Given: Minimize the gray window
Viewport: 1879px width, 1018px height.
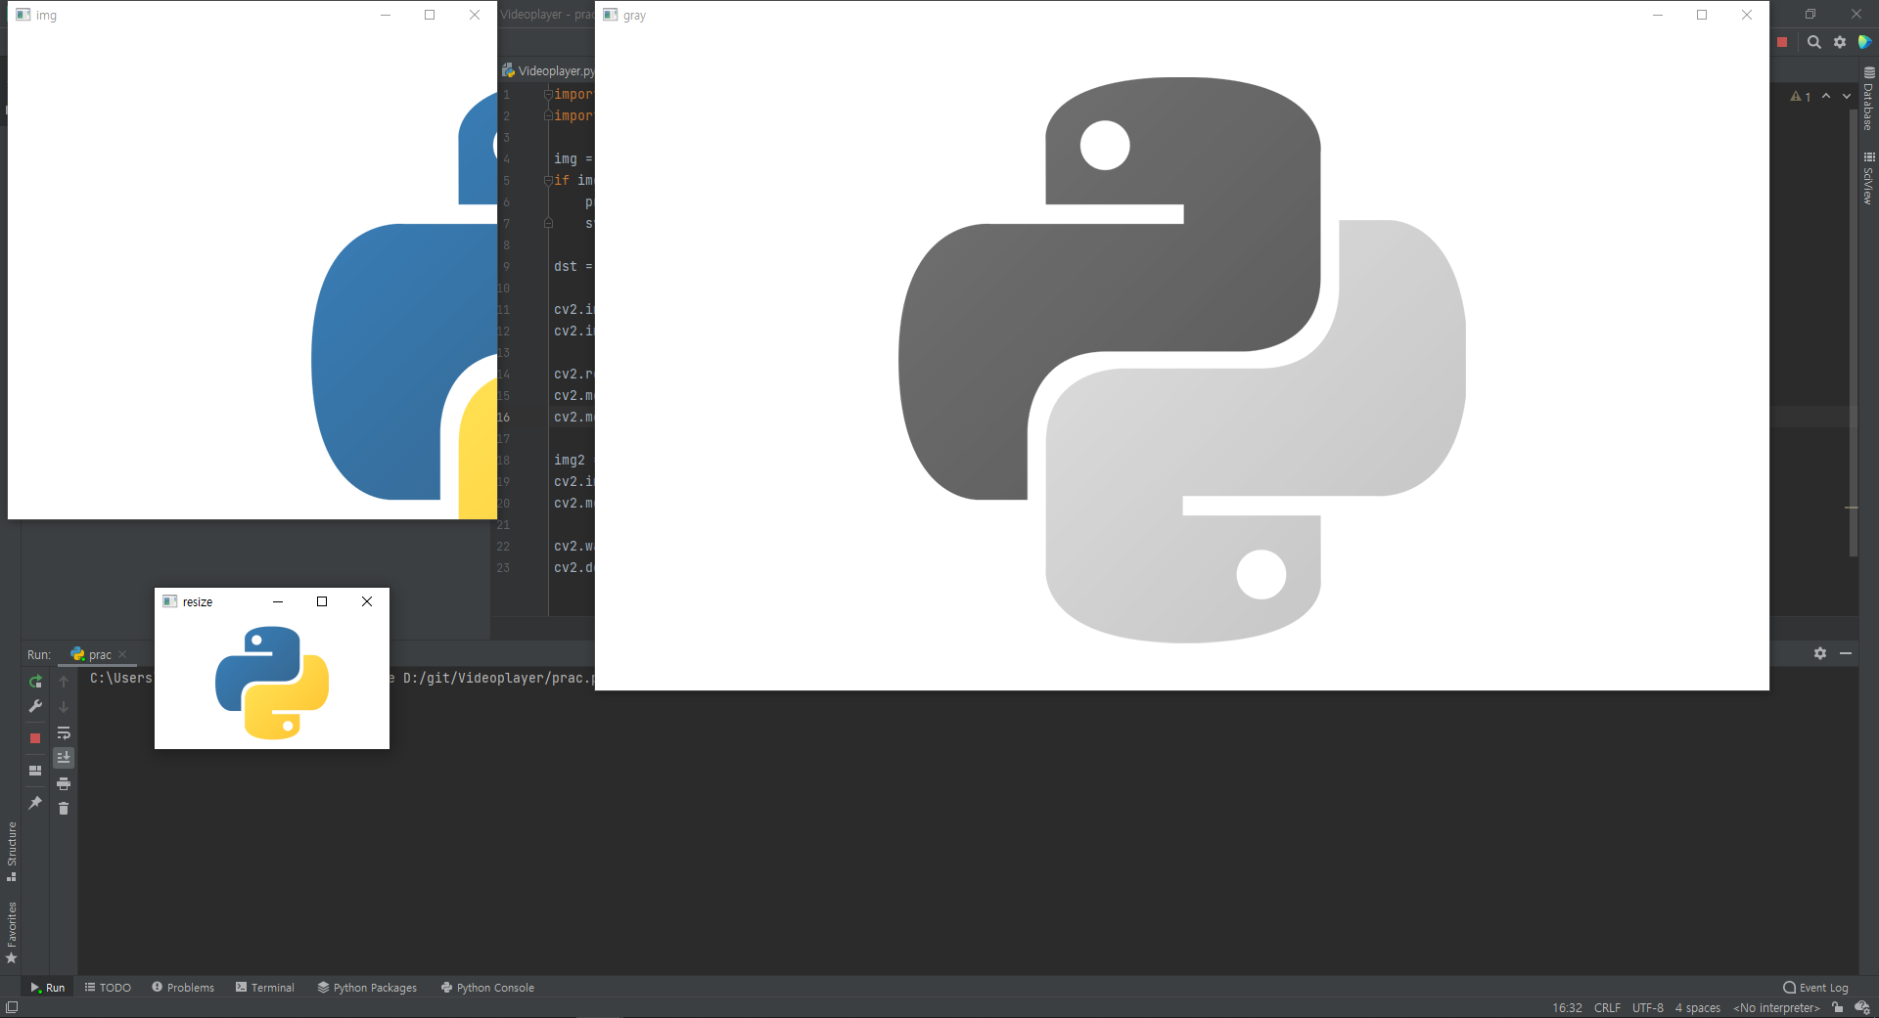Looking at the screenshot, I should 1658,15.
